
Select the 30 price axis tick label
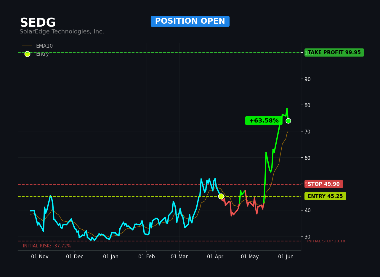point(307,236)
